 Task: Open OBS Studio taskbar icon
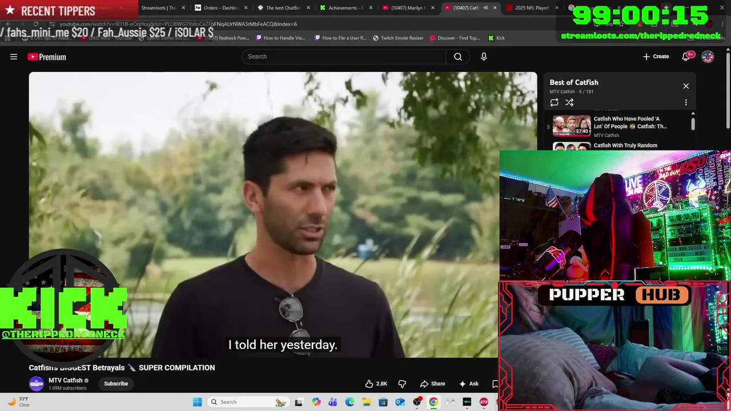click(x=417, y=402)
